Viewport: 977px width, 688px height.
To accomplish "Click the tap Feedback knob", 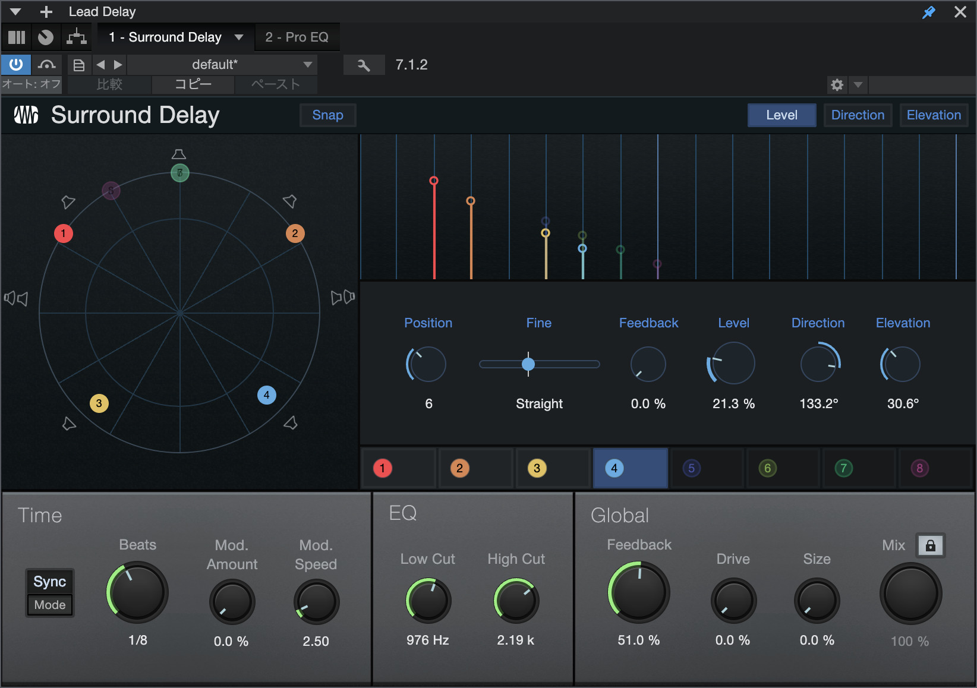I will click(648, 364).
